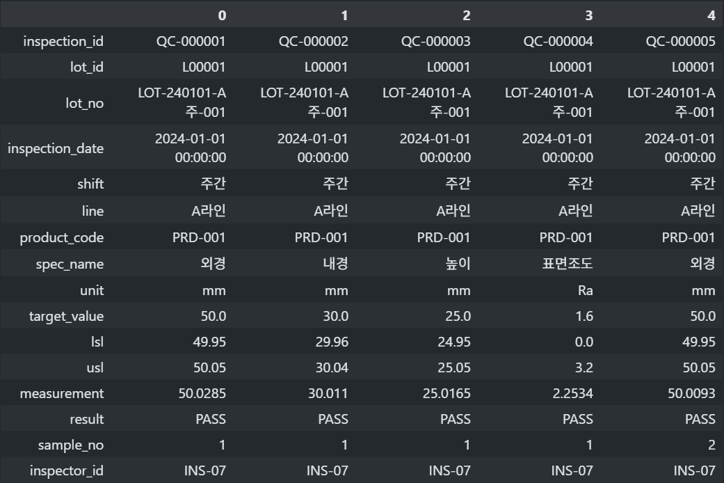Click the inspection_date row label
Image resolution: width=724 pixels, height=483 pixels.
[56, 148]
